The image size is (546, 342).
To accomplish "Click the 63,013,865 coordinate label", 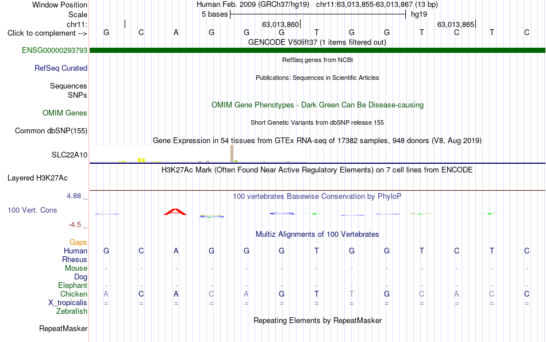I will pyautogui.click(x=456, y=24).
